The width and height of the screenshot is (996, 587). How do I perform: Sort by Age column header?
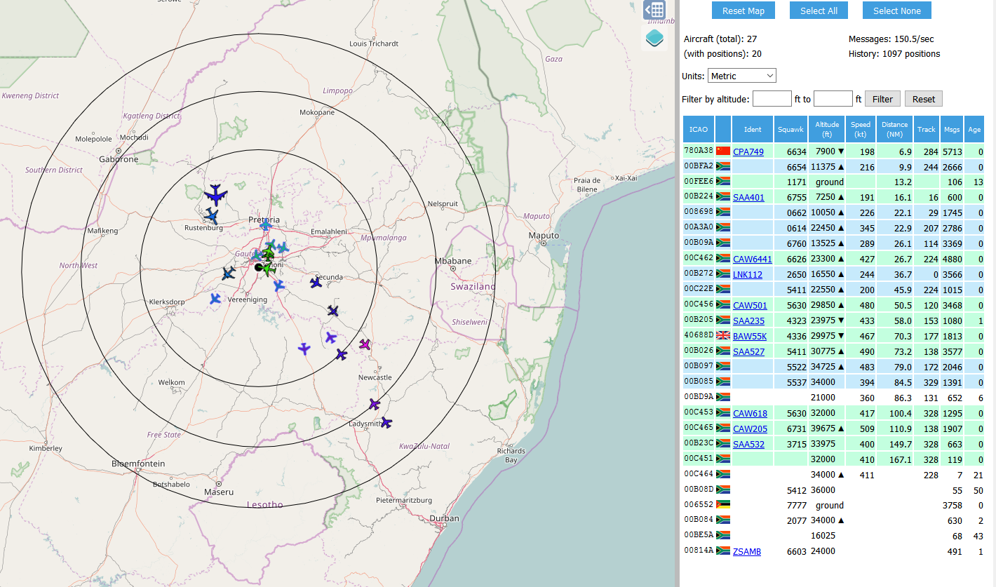point(974,129)
